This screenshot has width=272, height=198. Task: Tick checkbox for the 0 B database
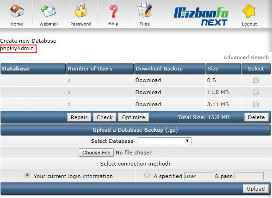click(x=256, y=80)
